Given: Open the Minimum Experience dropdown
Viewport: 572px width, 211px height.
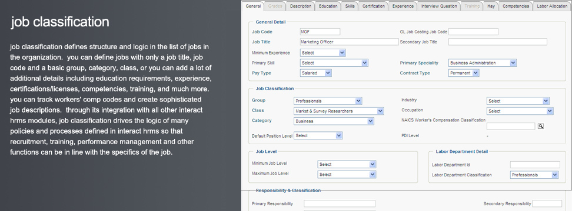Looking at the screenshot, I should (x=323, y=53).
